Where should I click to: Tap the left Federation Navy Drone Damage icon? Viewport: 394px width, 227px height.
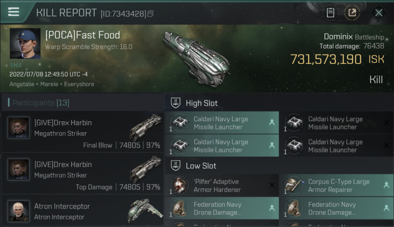(179, 208)
